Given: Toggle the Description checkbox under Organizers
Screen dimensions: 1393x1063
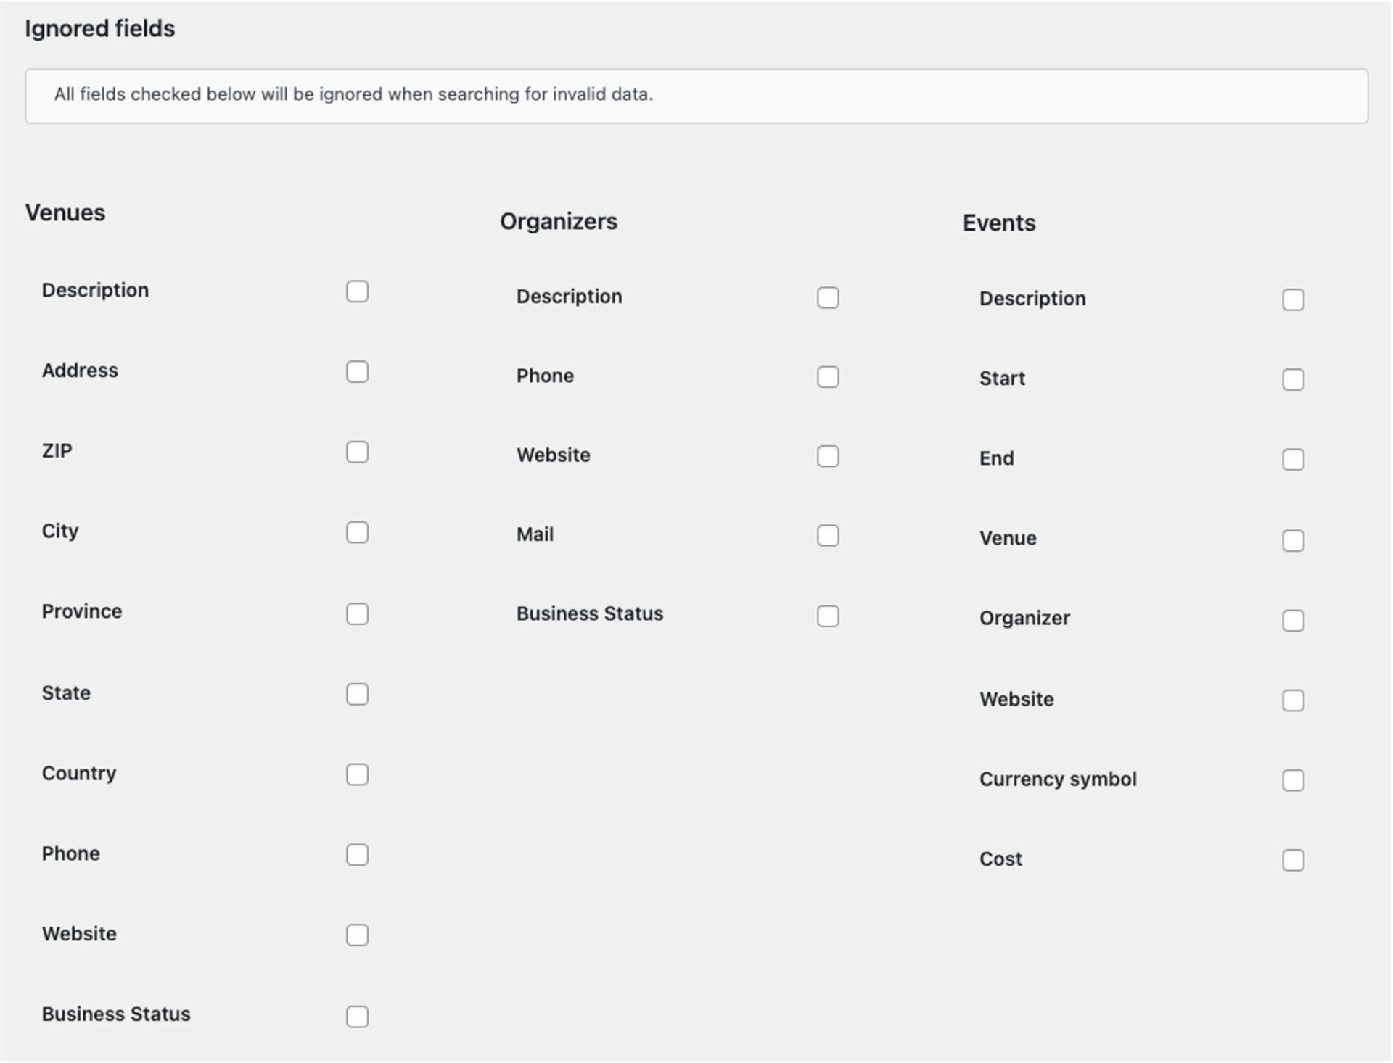Looking at the screenshot, I should pos(828,297).
